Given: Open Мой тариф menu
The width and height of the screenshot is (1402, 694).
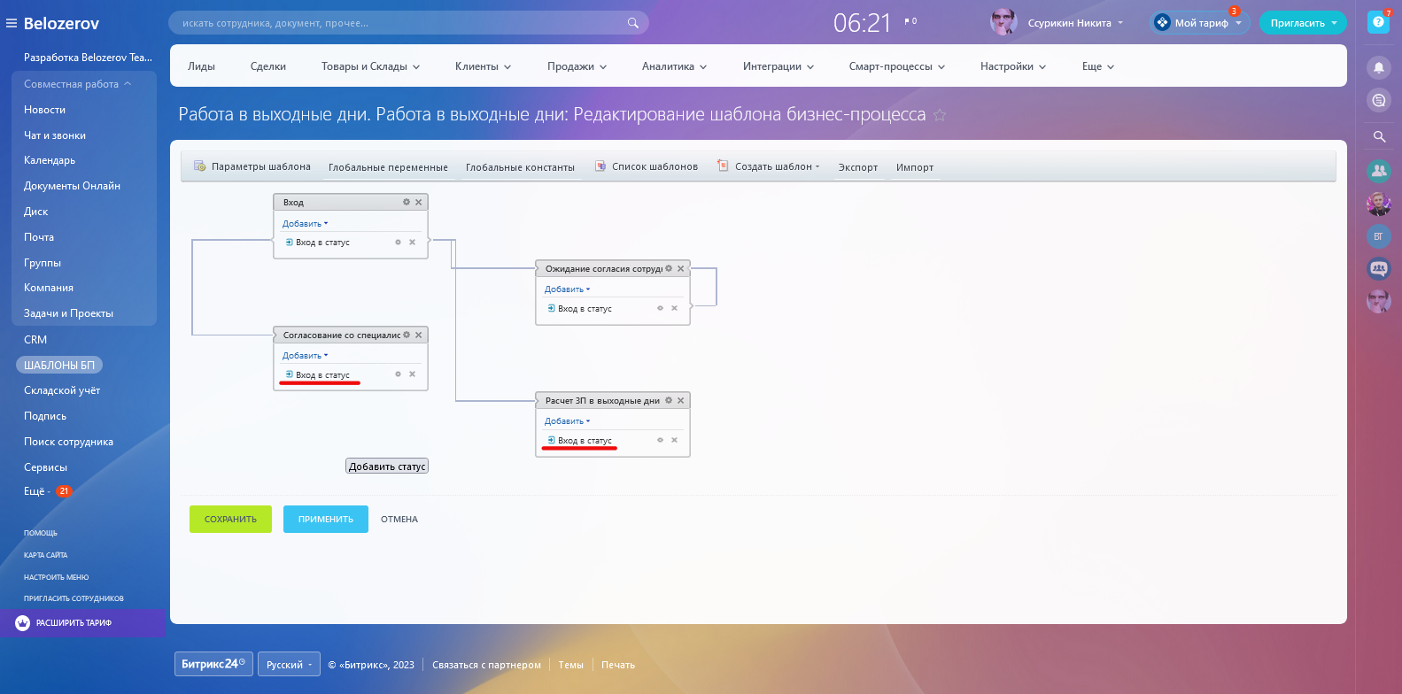Looking at the screenshot, I should [1200, 23].
